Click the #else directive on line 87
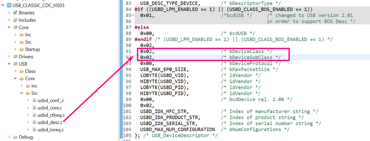The width and height of the screenshot is (370, 141). [x=141, y=27]
